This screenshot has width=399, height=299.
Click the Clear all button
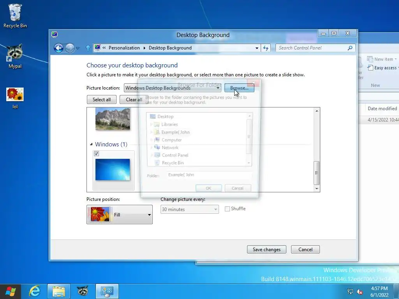click(134, 99)
